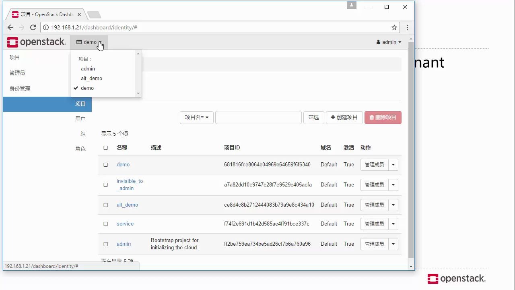Click 管理成员 for invisible_to_admin row
This screenshot has width=515, height=290.
point(374,184)
